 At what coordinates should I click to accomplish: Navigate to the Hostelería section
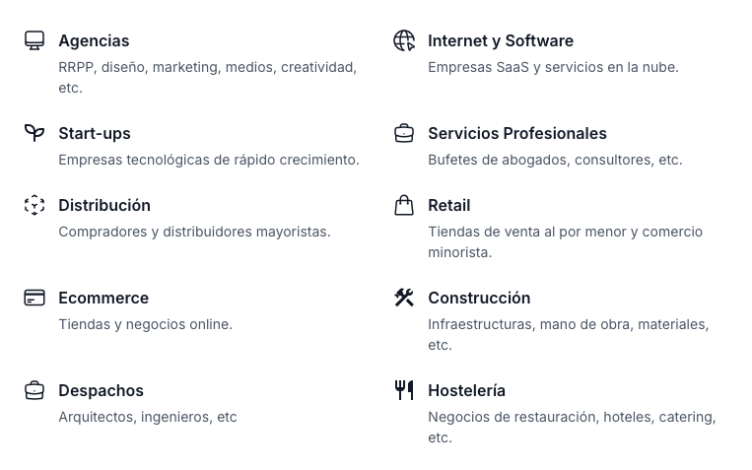coord(466,390)
